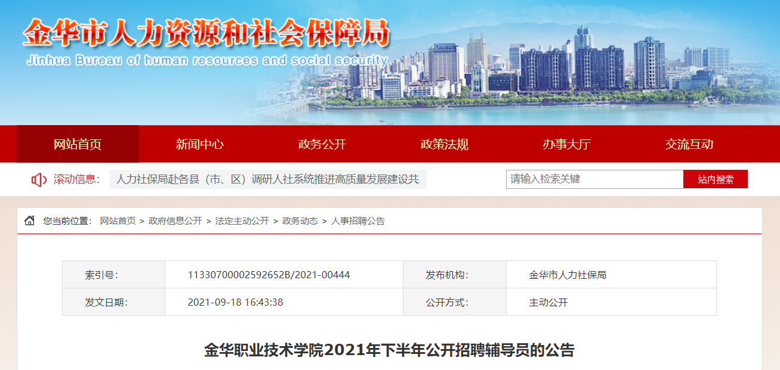Click the 站内搜索 search button
Screen dimensions: 780x370
(x=716, y=179)
